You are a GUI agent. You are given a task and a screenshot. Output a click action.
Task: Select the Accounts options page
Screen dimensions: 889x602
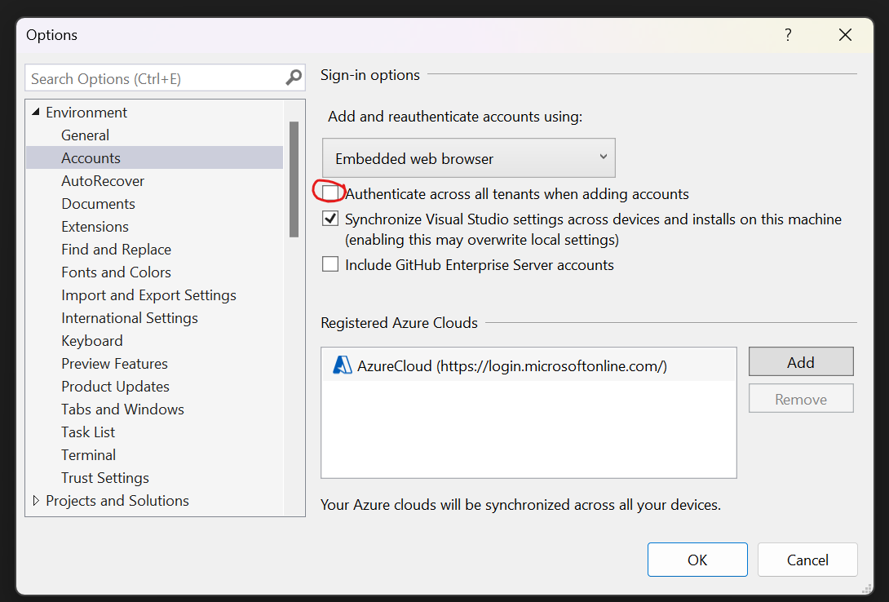(154, 158)
